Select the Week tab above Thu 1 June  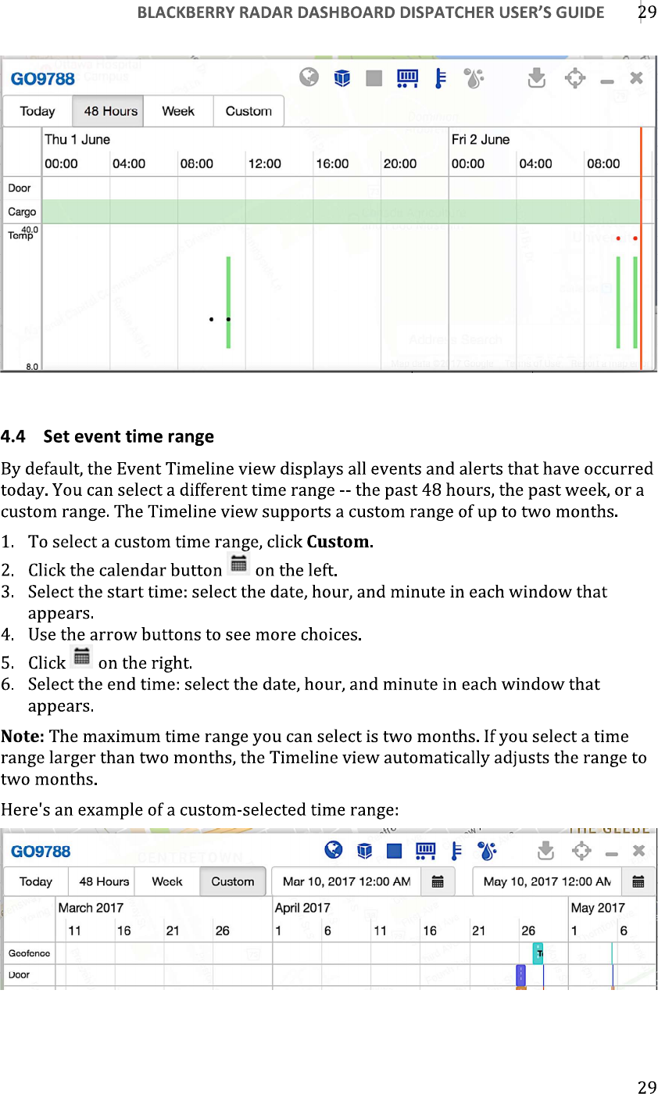coord(179,111)
